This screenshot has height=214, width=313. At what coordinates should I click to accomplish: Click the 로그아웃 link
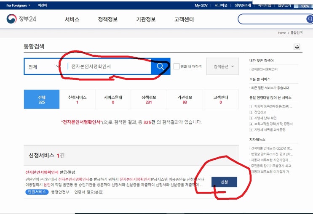click(x=221, y=5)
